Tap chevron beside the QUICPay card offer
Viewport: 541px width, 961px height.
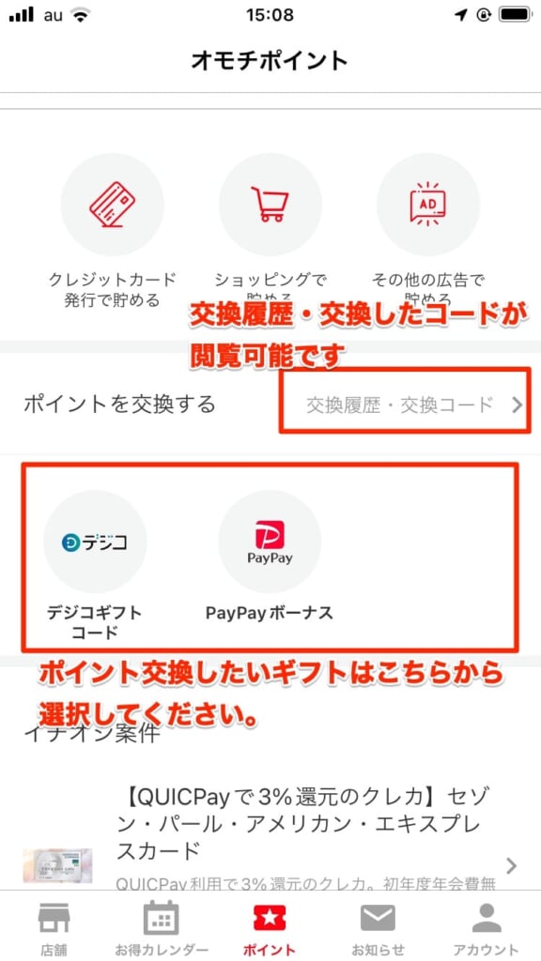(x=512, y=865)
